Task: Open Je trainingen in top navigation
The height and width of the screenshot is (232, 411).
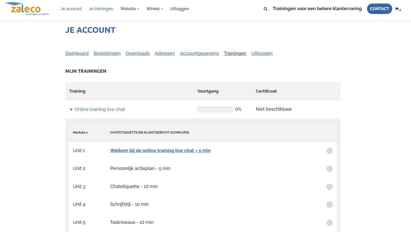Action: click(x=101, y=9)
